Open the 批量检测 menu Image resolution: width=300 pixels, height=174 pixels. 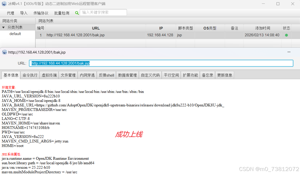pyautogui.click(x=62, y=13)
